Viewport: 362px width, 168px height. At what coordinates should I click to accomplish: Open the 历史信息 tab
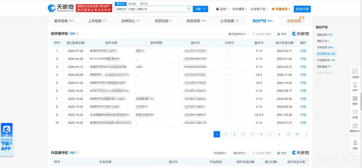(294, 21)
